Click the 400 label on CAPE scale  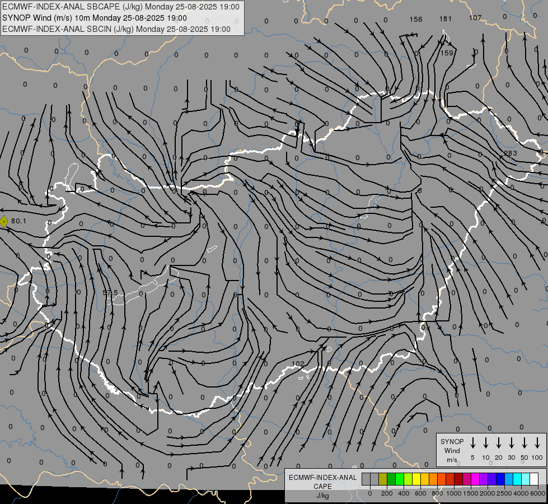[x=404, y=493]
